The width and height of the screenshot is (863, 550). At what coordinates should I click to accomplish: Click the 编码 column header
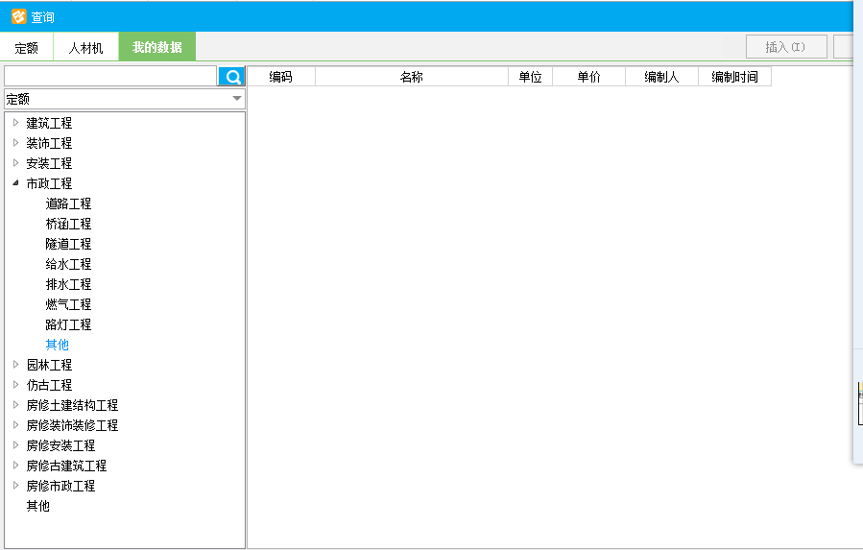click(x=280, y=77)
